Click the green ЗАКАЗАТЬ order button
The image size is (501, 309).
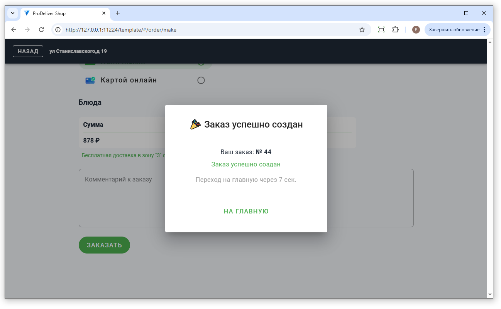click(104, 245)
